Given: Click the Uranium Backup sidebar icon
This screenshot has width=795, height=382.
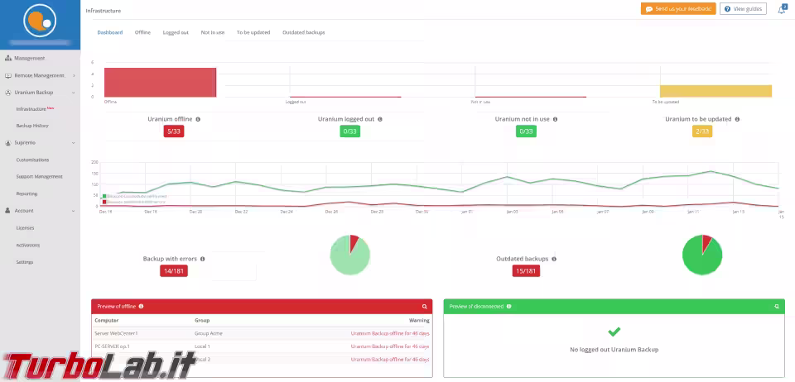Looking at the screenshot, I should point(8,93).
